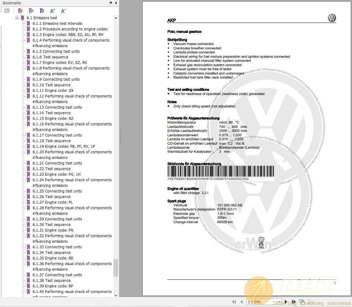
Task: Collapse the Bookmarks panel with left arrow
Action: click(116, 3)
